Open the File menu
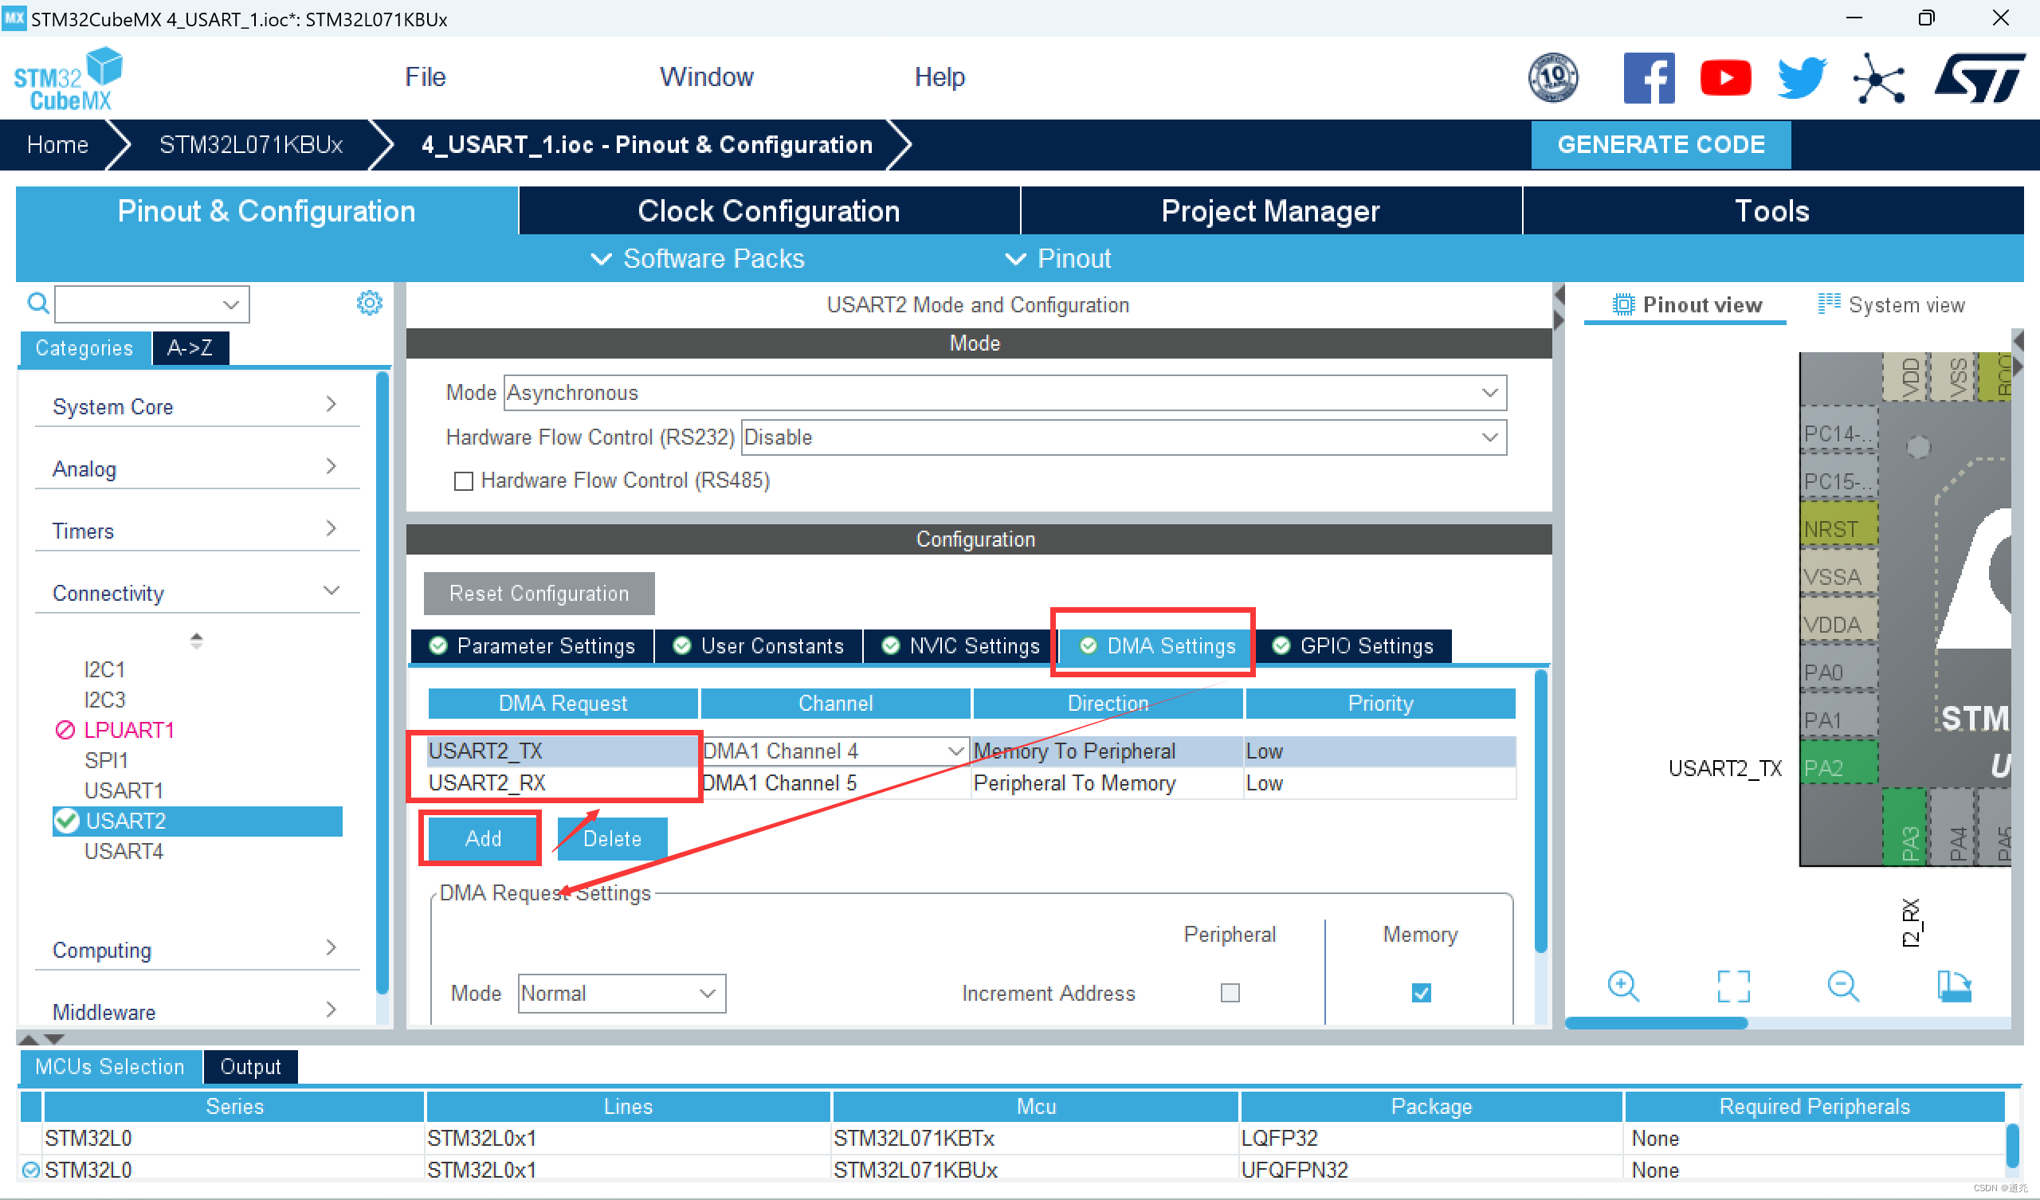 (425, 77)
